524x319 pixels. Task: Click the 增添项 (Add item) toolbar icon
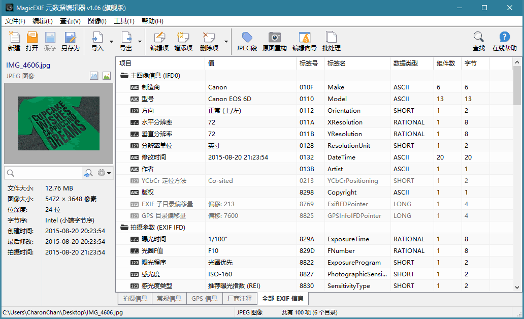(183, 37)
